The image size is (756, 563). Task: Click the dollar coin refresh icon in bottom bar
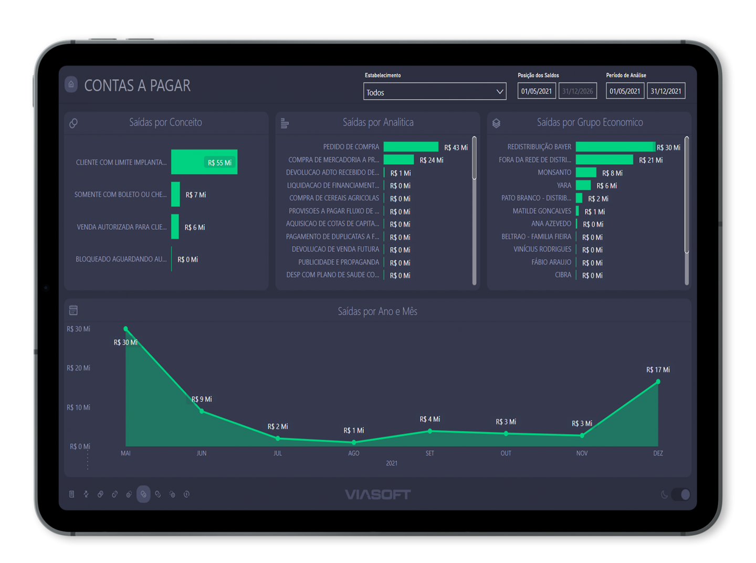[x=186, y=494]
